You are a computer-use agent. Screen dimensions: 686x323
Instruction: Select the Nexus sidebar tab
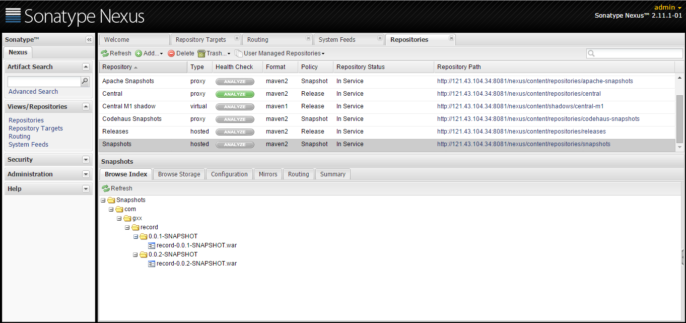pos(18,52)
